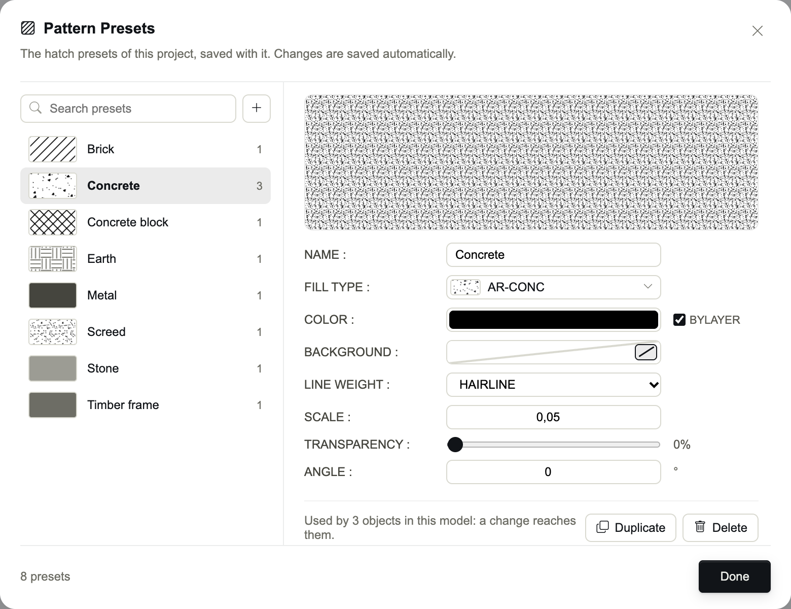Image resolution: width=791 pixels, height=609 pixels.
Task: Click the Duplicate button
Action: pyautogui.click(x=631, y=528)
